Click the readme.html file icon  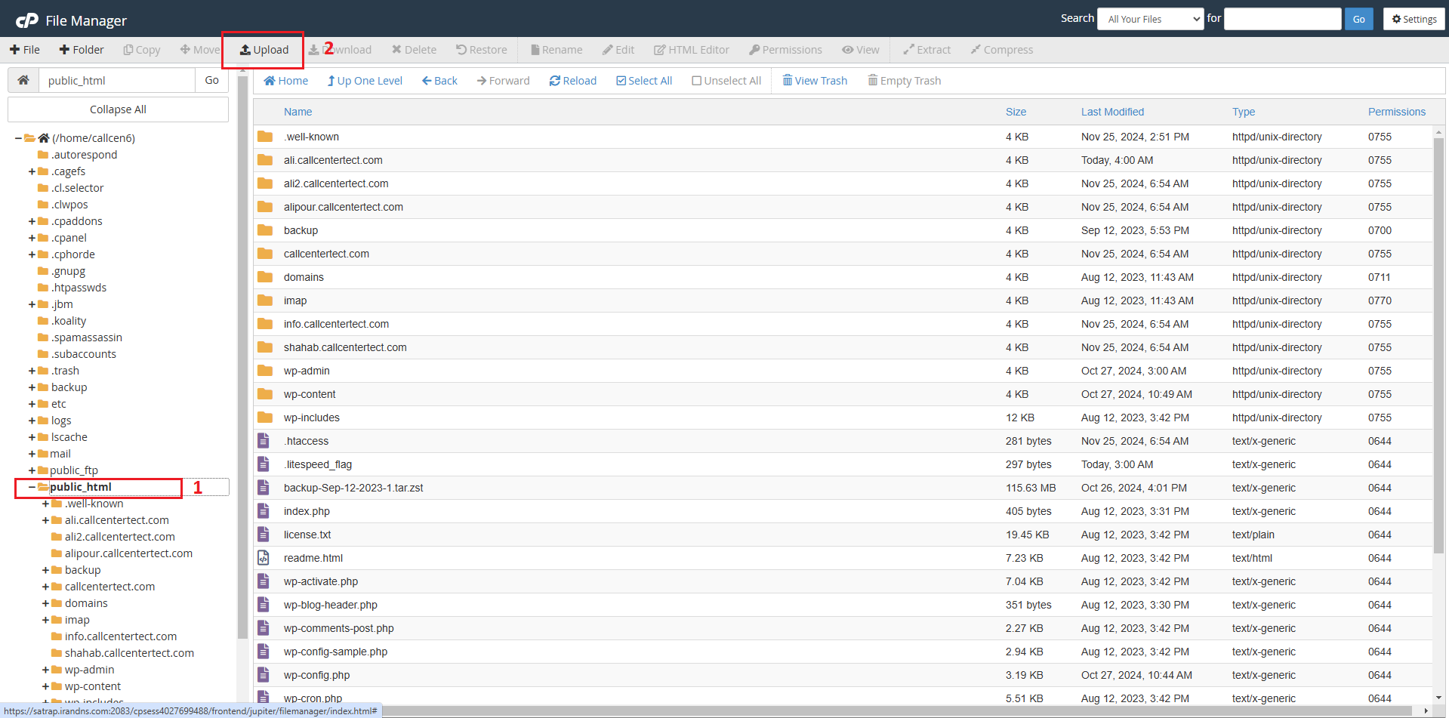(264, 558)
